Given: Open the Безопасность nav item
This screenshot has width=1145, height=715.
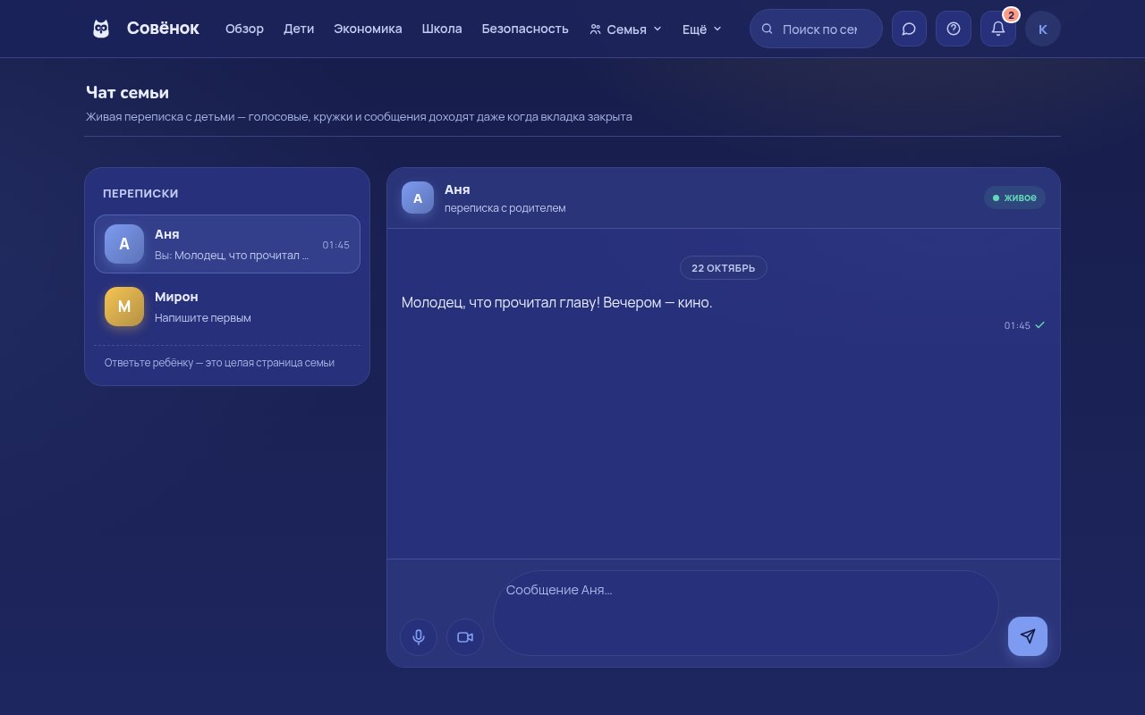Looking at the screenshot, I should [x=525, y=29].
